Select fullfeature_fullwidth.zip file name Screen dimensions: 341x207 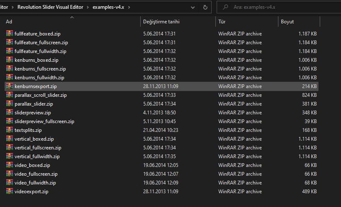coord(40,51)
